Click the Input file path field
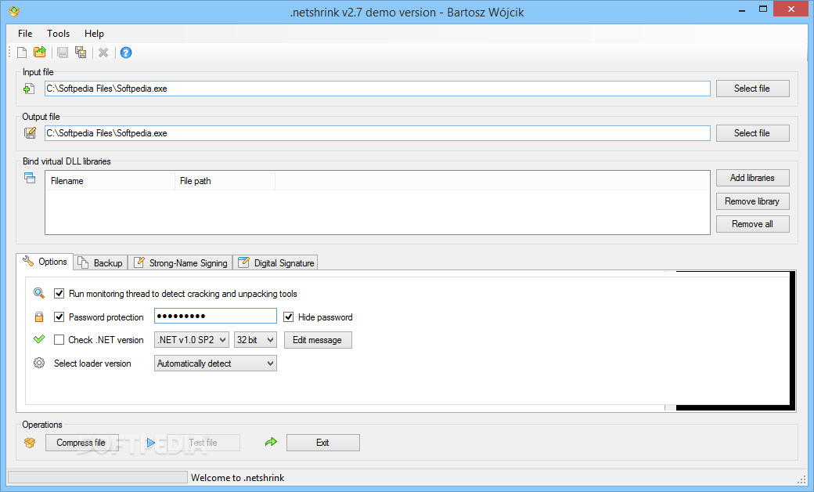The height and width of the screenshot is (492, 814). coord(377,89)
